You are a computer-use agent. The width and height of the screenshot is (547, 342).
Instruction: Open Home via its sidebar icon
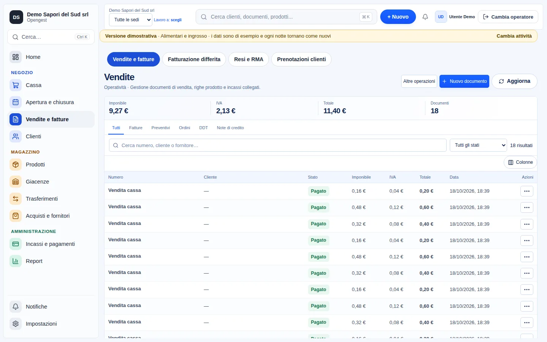point(16,57)
